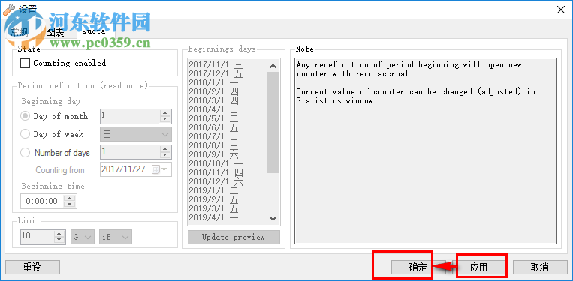This screenshot has width=573, height=281.
Task: Increase the Day of month value
Action: coord(165,113)
